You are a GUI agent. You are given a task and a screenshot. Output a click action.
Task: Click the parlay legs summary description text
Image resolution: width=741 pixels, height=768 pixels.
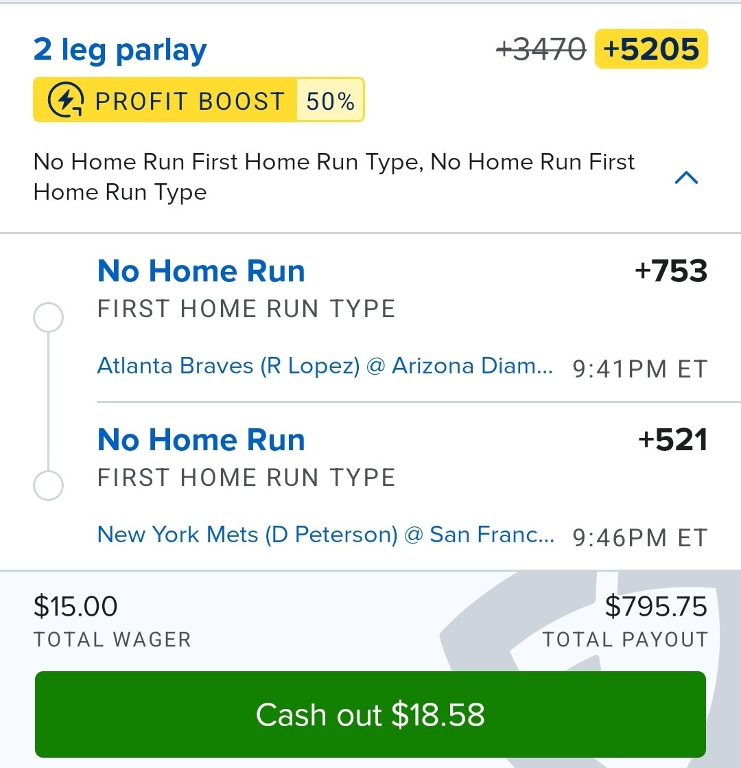[x=333, y=177]
